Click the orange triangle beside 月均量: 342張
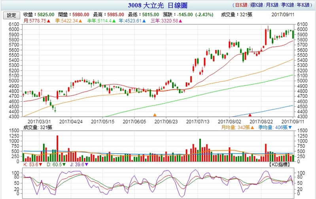Viewport: 316px width, 199px height. (x=252, y=128)
